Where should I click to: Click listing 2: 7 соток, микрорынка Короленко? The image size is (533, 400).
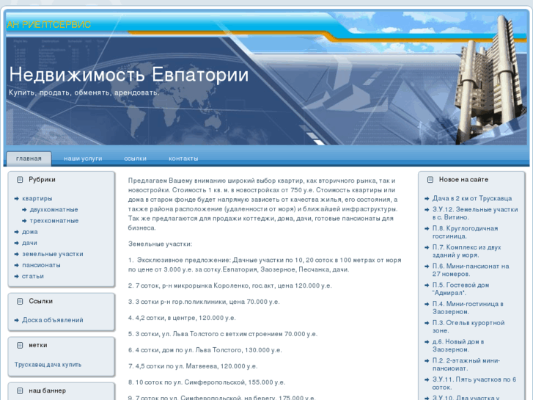click(229, 286)
